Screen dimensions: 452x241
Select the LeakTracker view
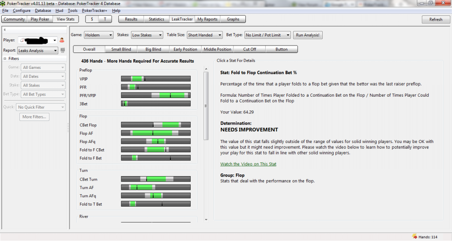pyautogui.click(x=182, y=19)
